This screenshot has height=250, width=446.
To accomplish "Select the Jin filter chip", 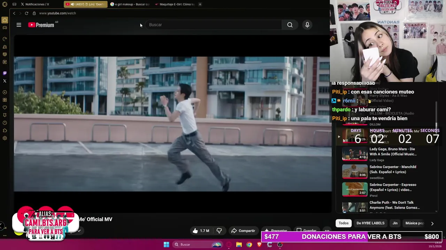I will coord(395,223).
